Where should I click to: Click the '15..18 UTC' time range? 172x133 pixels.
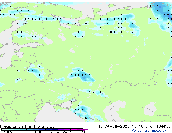142,126
